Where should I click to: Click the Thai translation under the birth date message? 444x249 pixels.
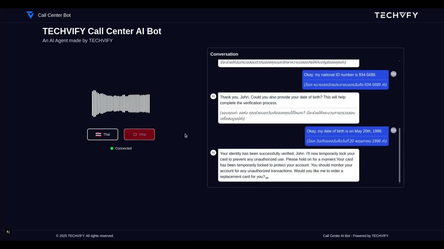(347, 141)
